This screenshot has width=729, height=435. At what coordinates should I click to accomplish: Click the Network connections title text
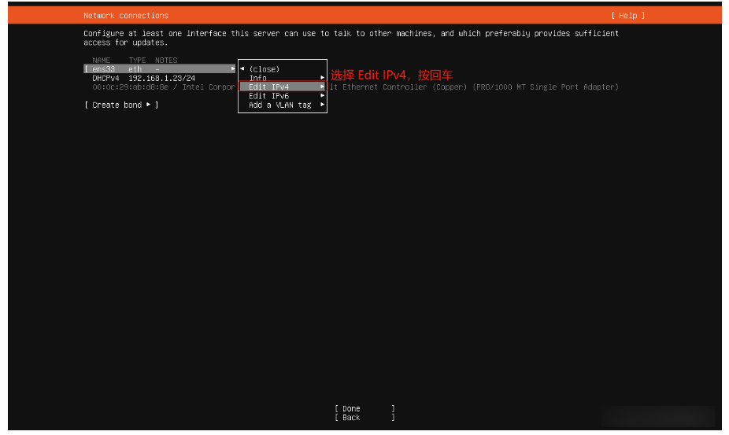click(x=126, y=16)
